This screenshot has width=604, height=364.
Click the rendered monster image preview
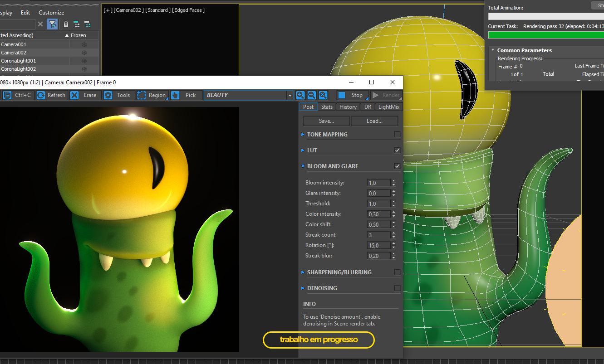tap(119, 229)
